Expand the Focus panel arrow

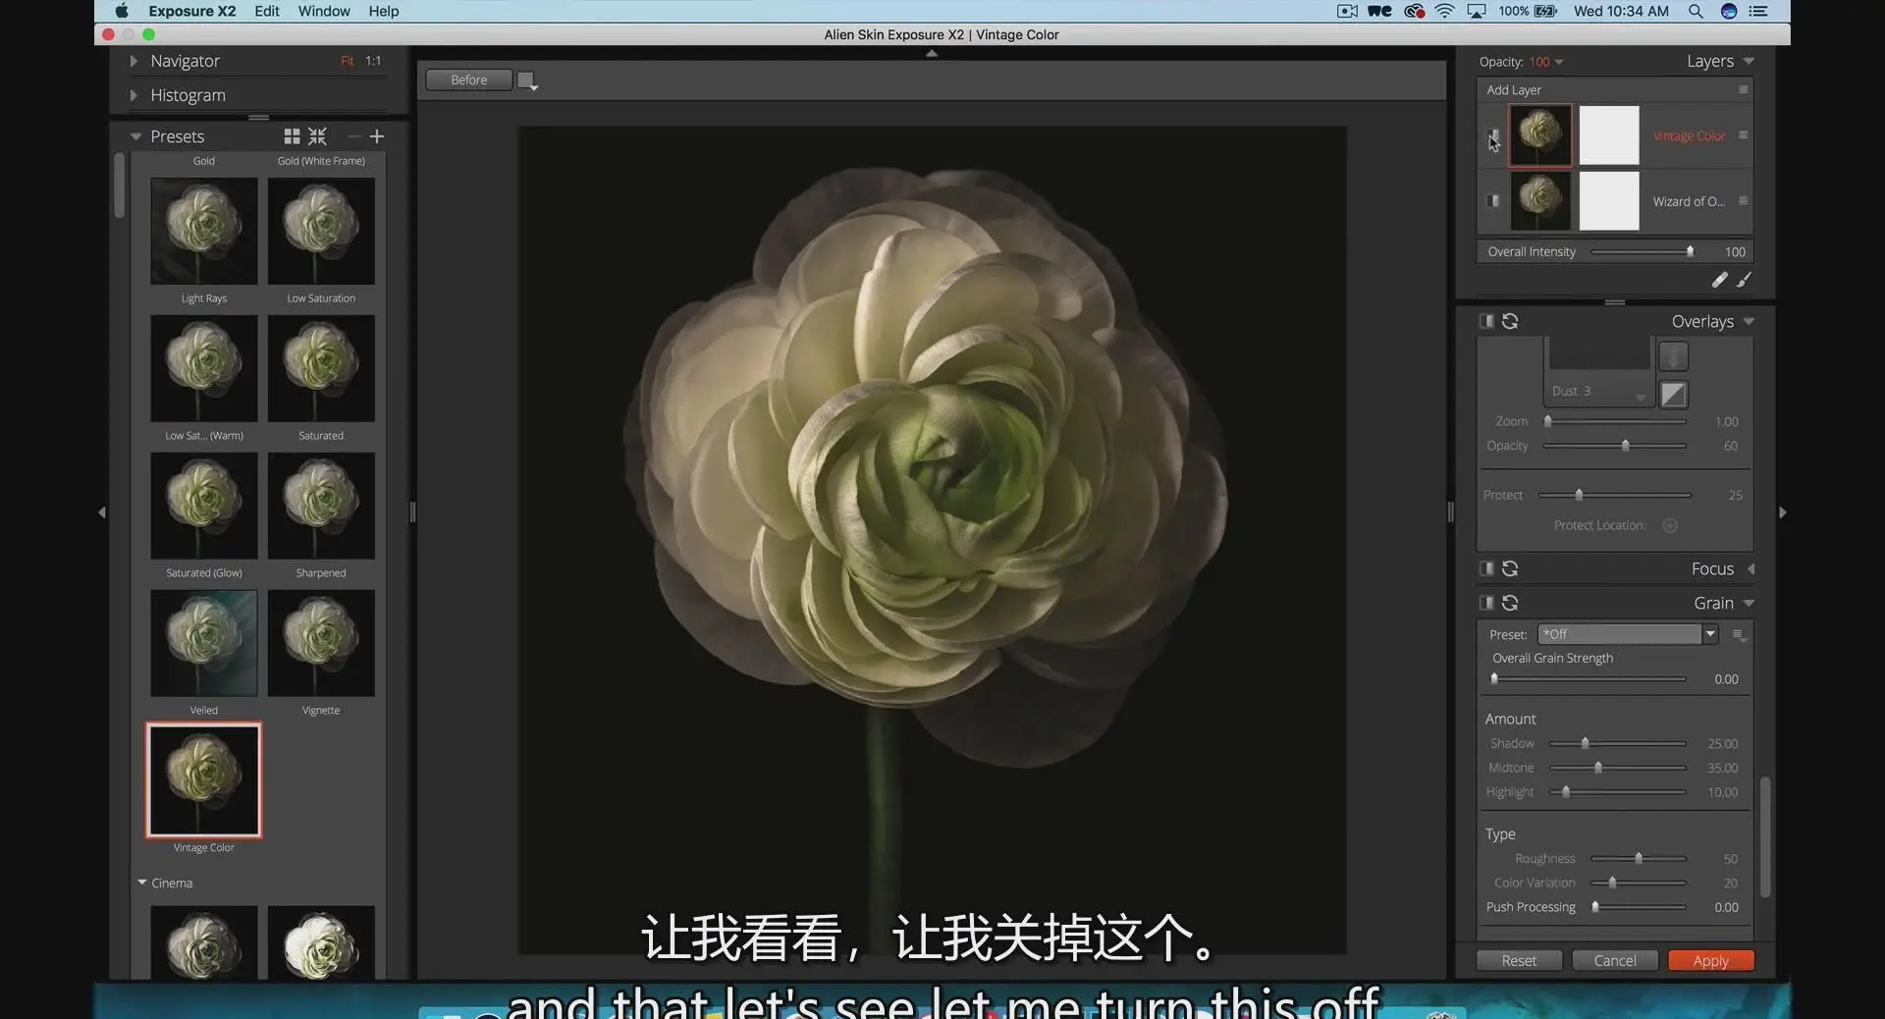pos(1750,568)
